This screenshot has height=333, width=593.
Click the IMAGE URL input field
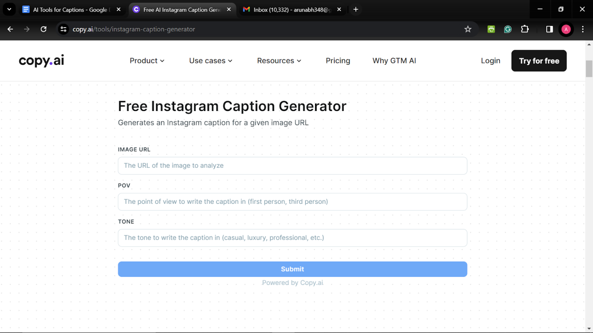[292, 165]
